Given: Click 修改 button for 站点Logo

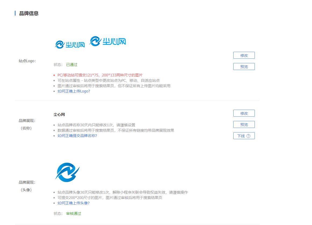Looking at the screenshot, I should pos(244,56).
